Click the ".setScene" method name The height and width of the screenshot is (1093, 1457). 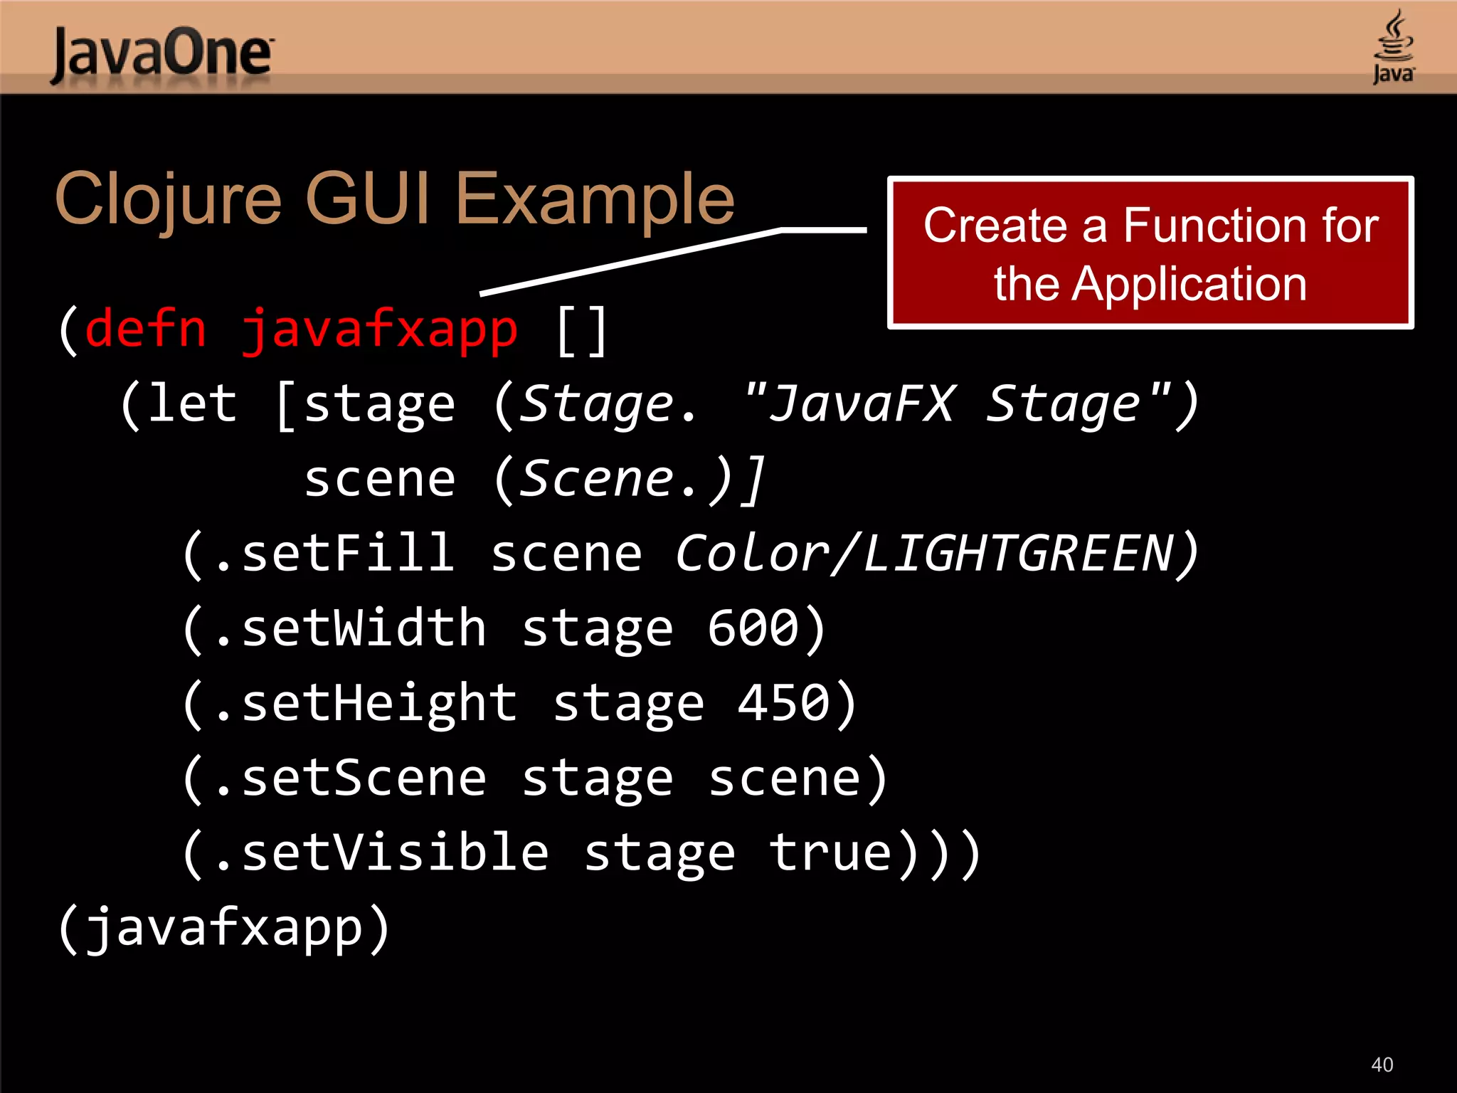tap(350, 778)
